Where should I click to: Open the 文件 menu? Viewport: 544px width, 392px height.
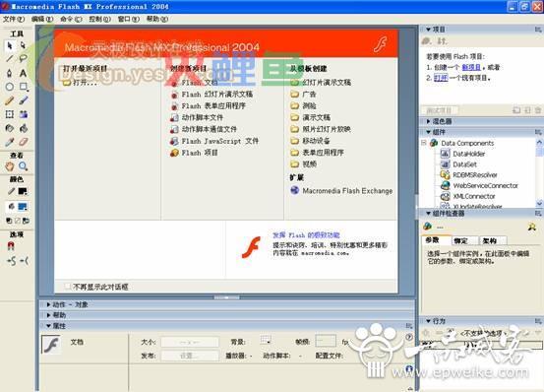[14, 19]
